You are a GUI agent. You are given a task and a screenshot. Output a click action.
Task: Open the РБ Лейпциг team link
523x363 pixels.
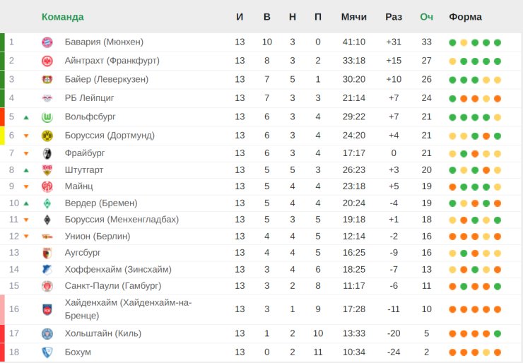[x=89, y=98]
